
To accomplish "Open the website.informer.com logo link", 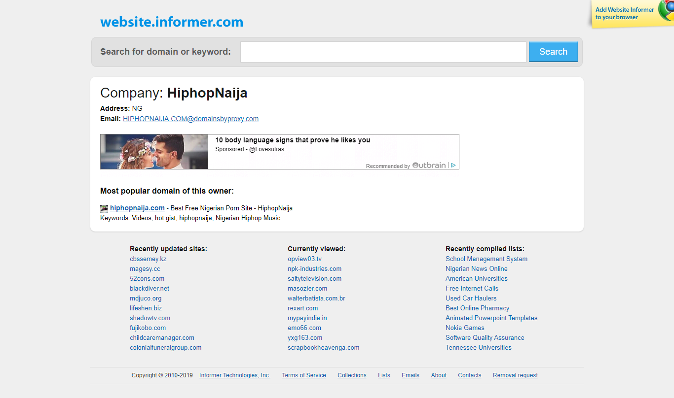I will [172, 22].
